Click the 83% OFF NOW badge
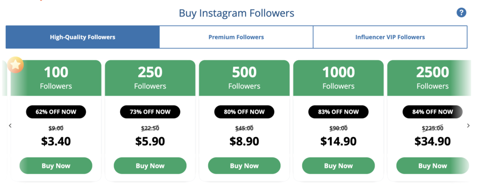The height and width of the screenshot is (194, 488). (x=338, y=112)
